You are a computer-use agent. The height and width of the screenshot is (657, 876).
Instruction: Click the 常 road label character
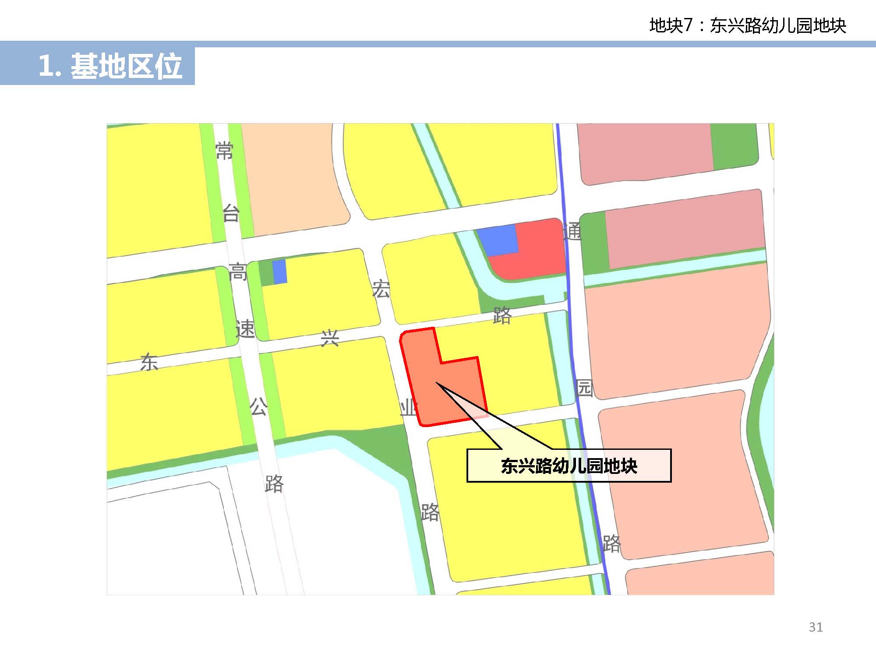tap(224, 151)
